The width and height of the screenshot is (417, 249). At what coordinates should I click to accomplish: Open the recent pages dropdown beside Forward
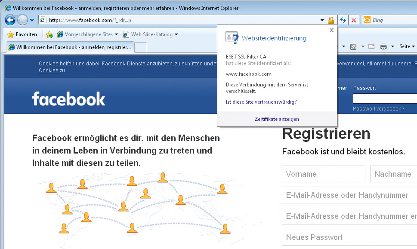point(32,20)
